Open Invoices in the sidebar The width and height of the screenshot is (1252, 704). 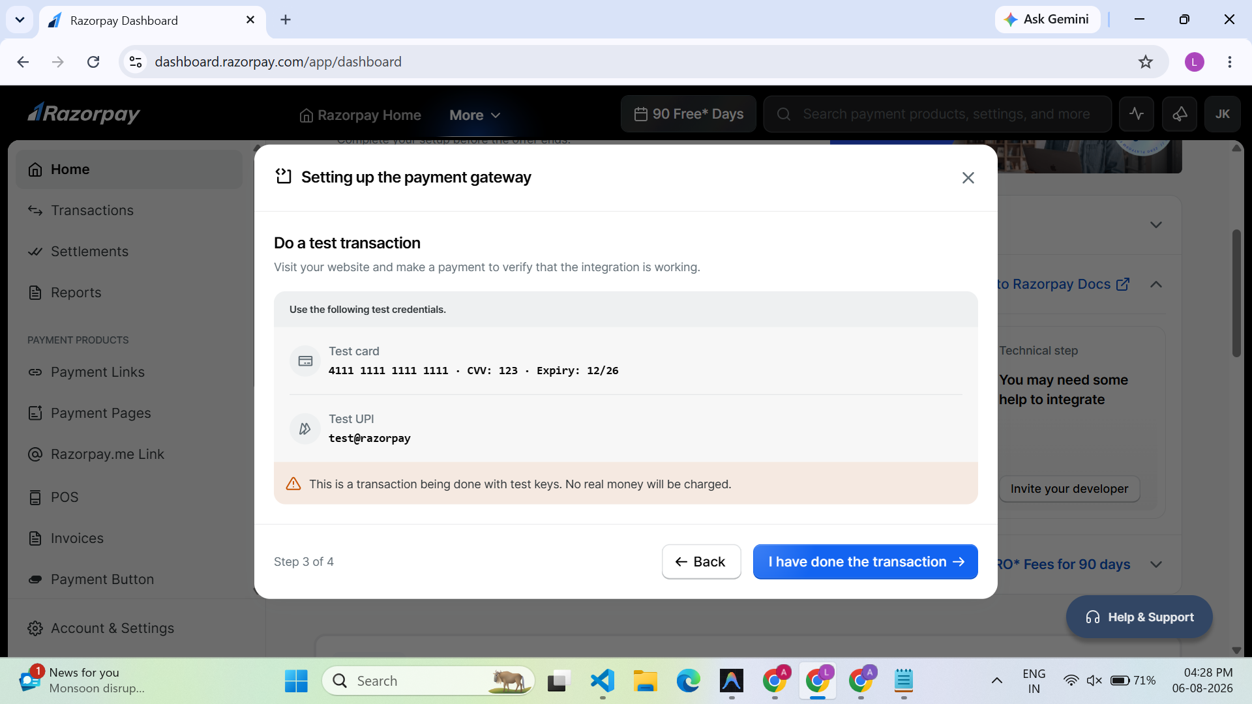click(129, 538)
